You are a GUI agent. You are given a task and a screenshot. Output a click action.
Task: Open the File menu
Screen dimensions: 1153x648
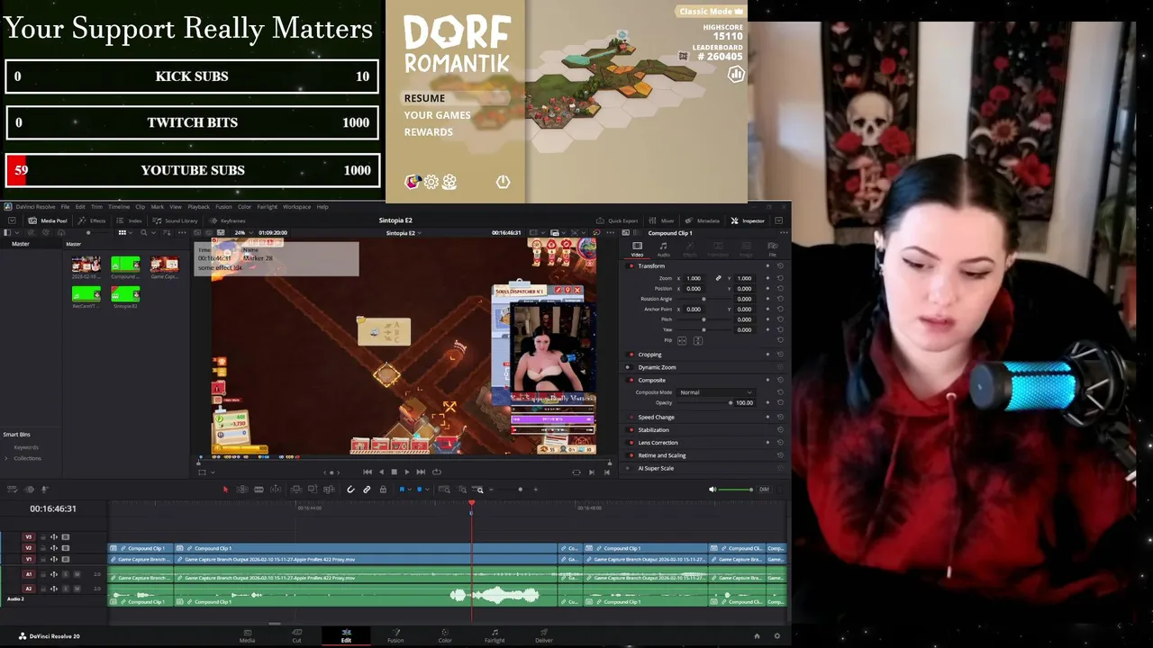coord(65,207)
